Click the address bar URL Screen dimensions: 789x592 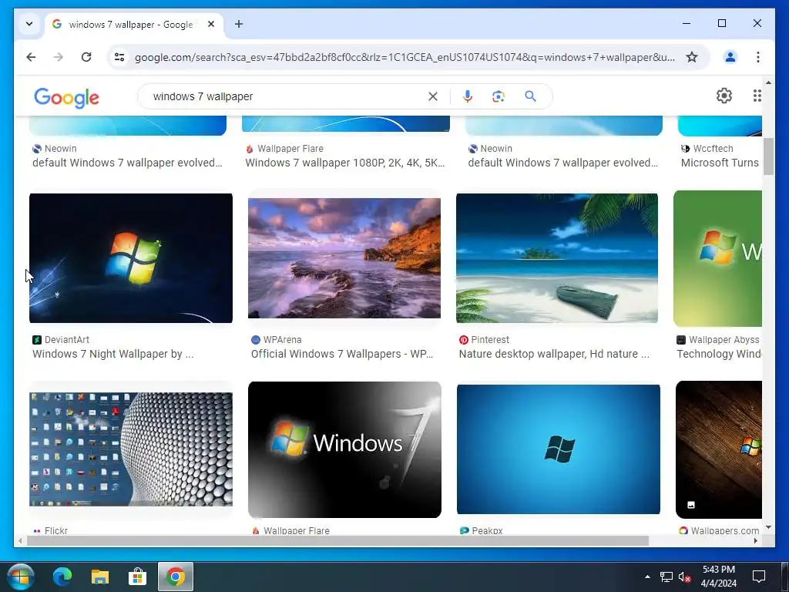(x=404, y=57)
